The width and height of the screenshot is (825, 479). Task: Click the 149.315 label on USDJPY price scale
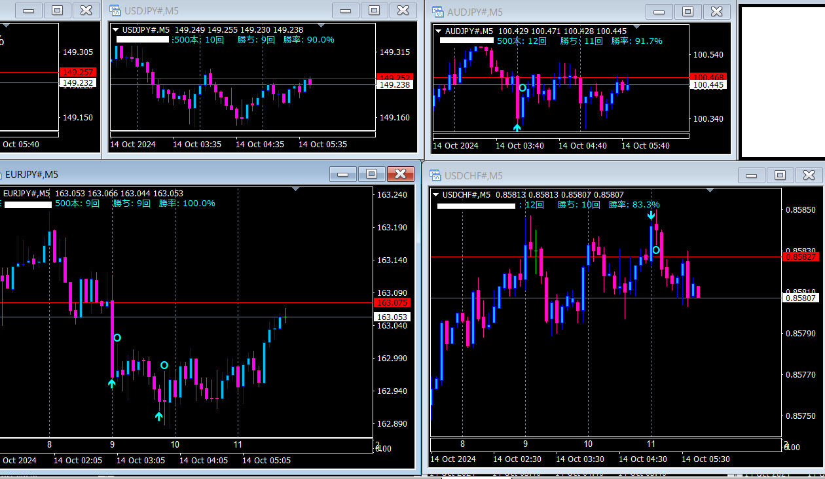click(x=395, y=52)
